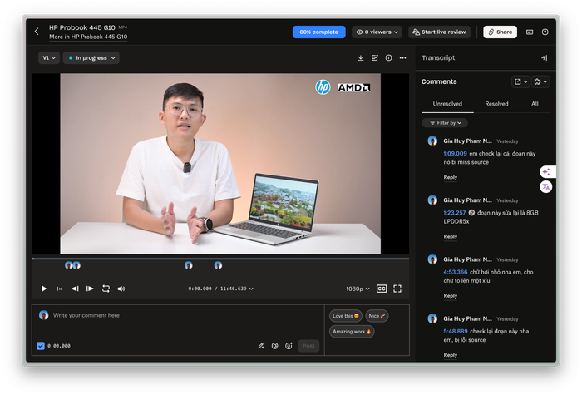
Task: Open the comments tag dropdown
Action: tap(540, 81)
